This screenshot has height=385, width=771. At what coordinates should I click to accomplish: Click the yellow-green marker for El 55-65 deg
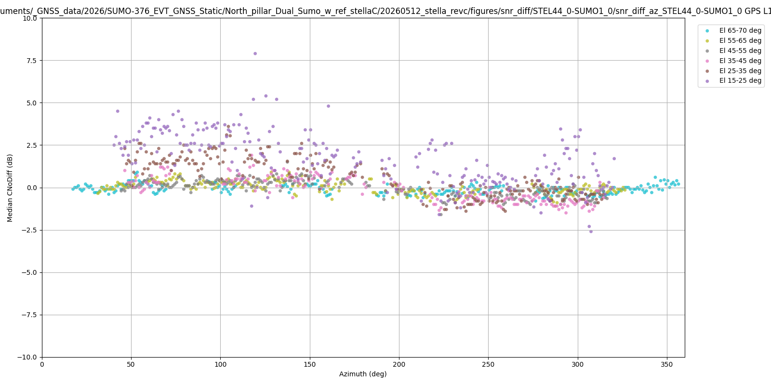[x=707, y=41]
